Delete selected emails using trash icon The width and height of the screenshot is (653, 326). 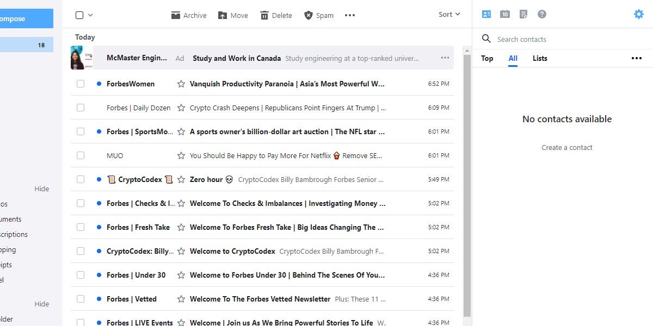(x=275, y=15)
